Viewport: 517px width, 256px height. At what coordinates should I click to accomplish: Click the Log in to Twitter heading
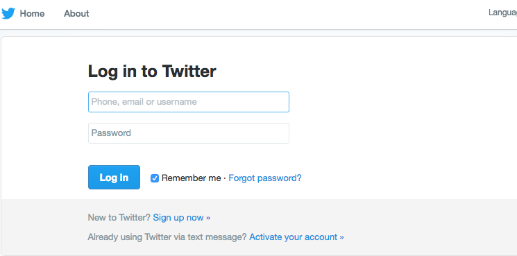tap(152, 71)
